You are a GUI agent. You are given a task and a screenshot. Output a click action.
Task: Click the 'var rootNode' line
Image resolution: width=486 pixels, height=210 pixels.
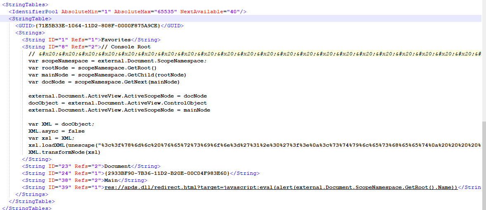point(92,68)
